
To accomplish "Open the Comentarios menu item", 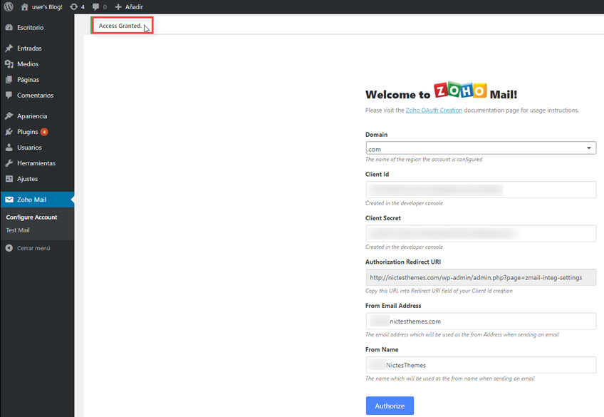I will click(37, 96).
